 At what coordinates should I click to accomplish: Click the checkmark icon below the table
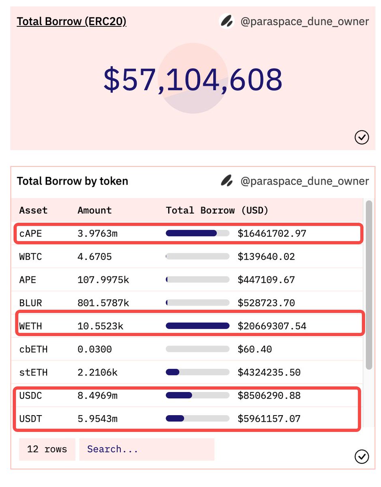coord(362,457)
